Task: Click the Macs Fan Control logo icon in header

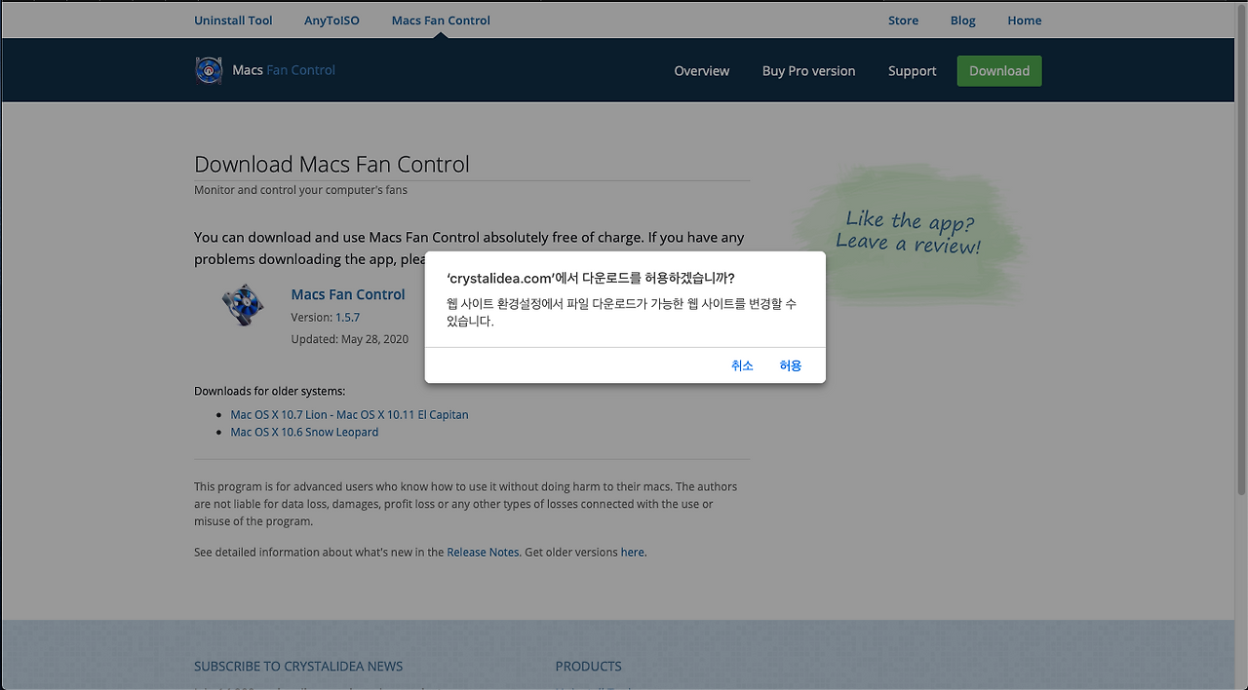Action: pyautogui.click(x=209, y=70)
